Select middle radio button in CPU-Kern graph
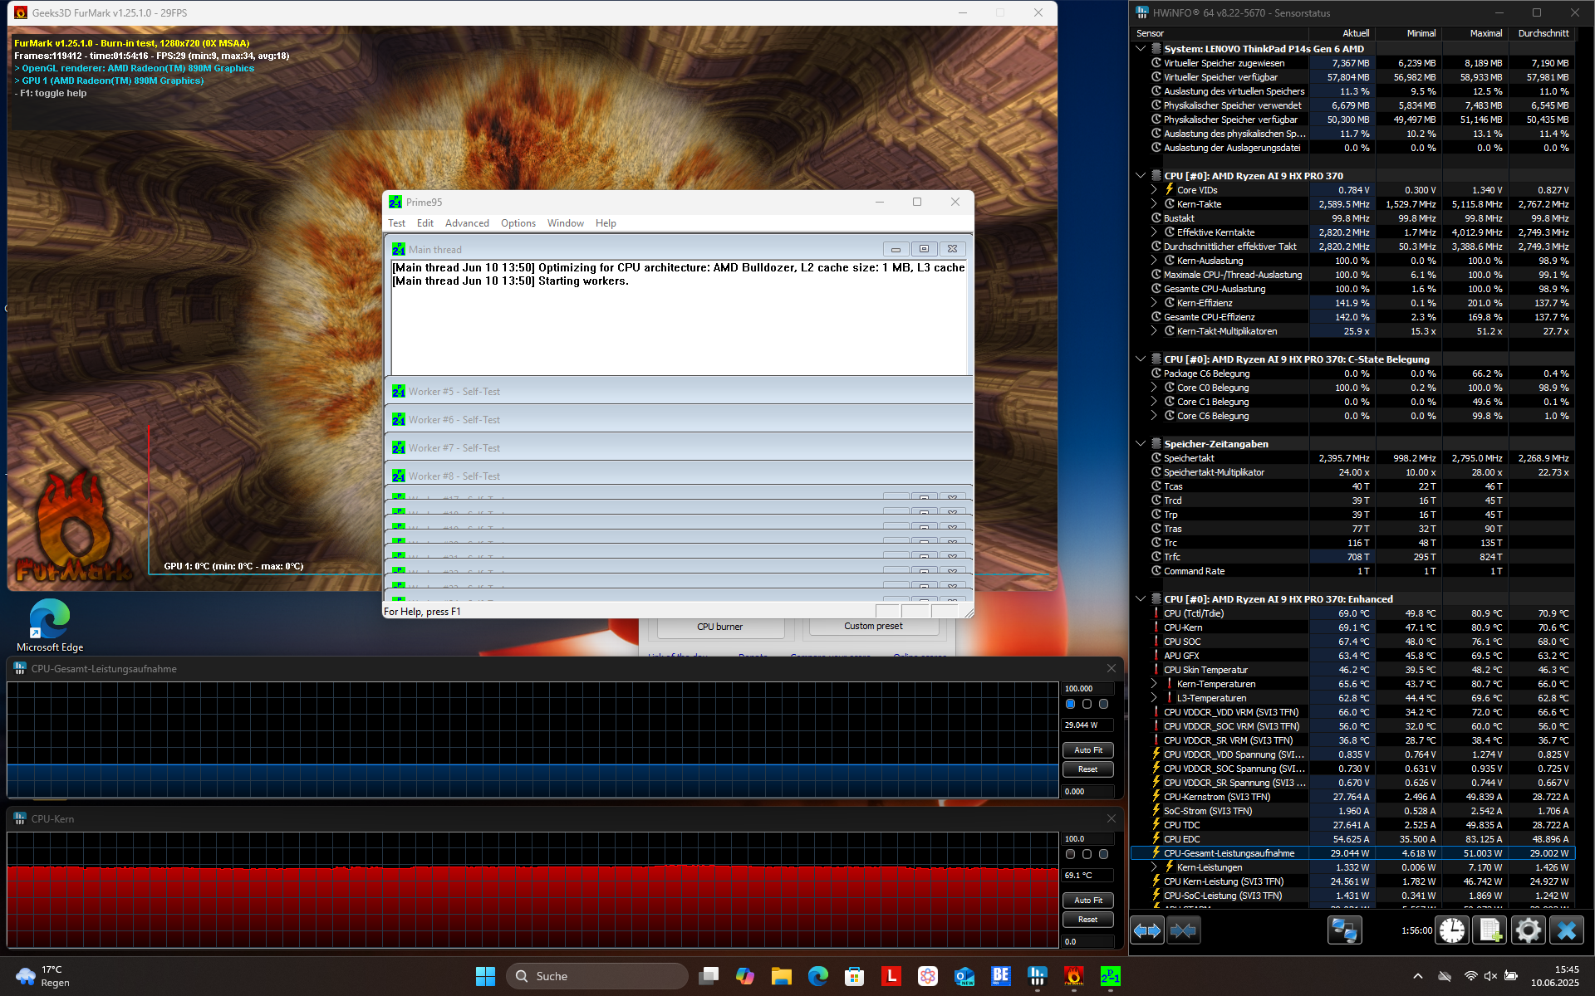 1087,854
